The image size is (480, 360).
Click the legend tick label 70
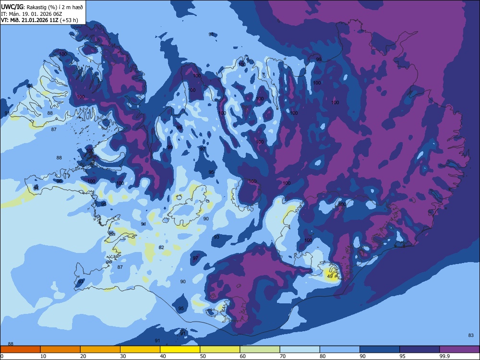(283, 356)
